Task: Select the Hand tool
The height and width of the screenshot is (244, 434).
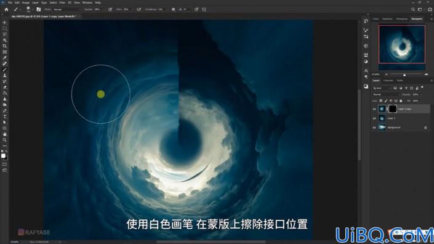Action: [x=5, y=134]
